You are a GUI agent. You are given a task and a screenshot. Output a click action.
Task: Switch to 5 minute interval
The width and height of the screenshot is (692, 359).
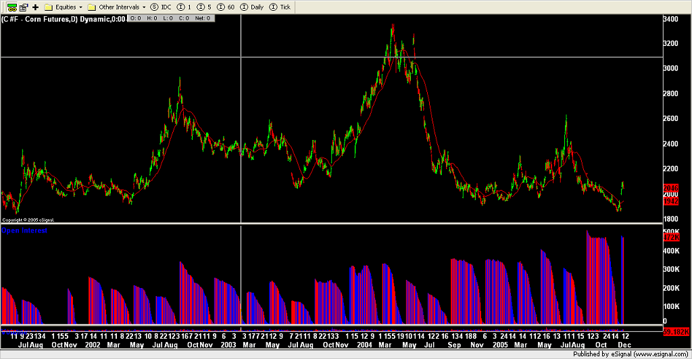pos(204,7)
